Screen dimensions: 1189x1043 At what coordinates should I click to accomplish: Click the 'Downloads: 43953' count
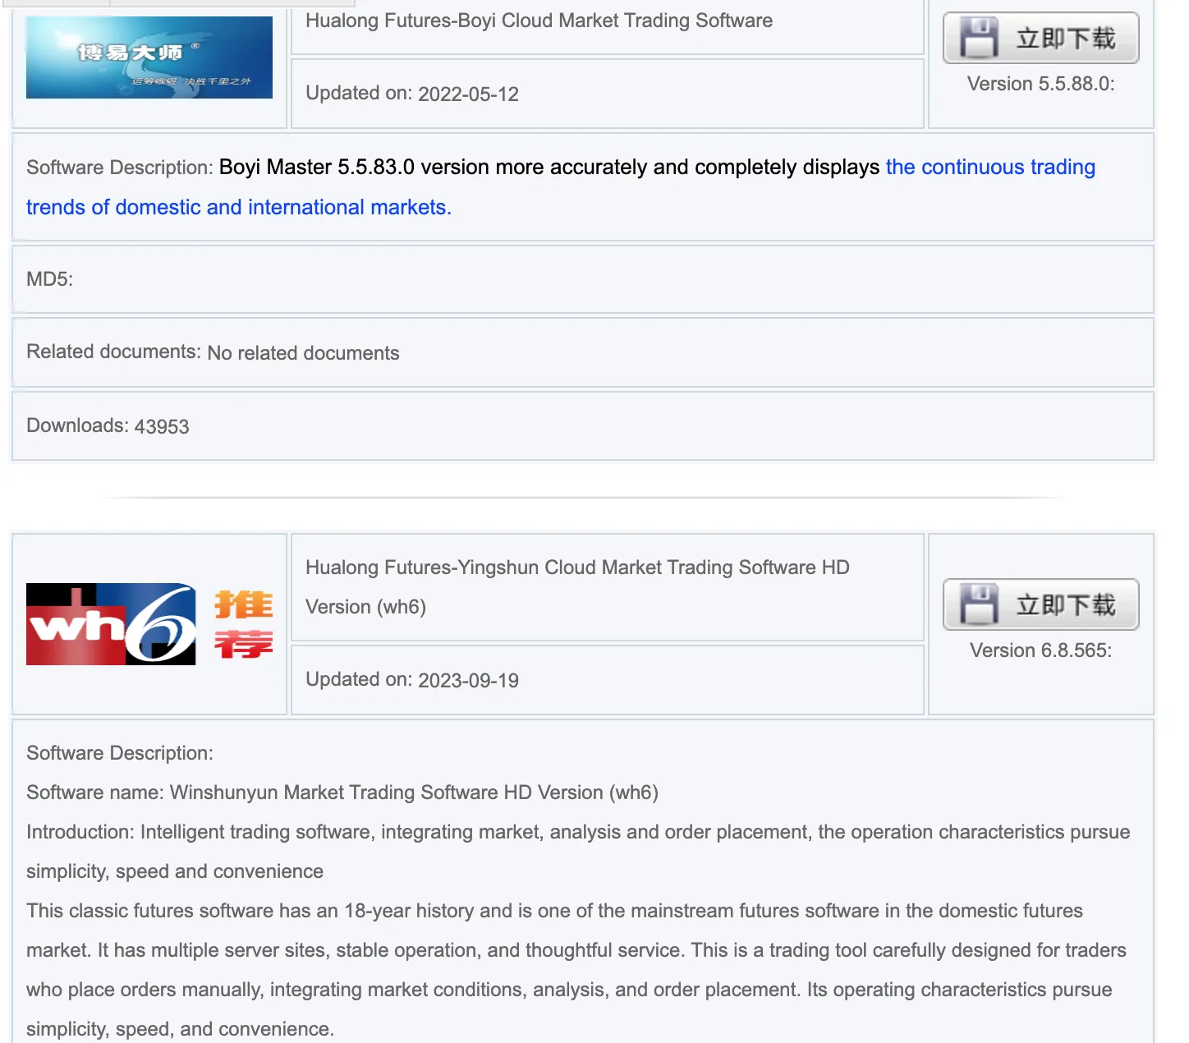(108, 425)
